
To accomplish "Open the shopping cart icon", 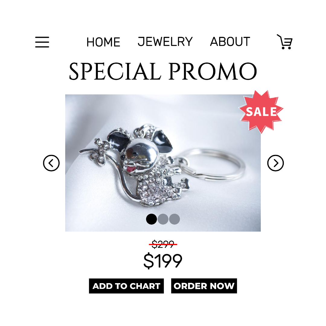I will 285,42.
